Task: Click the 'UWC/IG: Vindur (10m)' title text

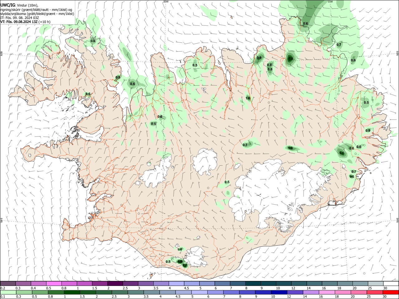Action: (19, 5)
